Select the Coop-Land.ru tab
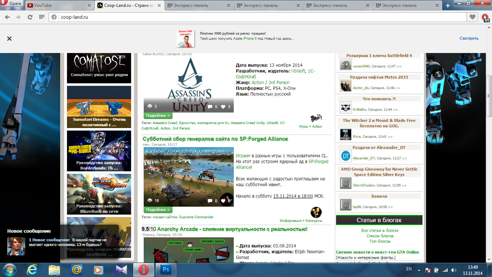 pyautogui.click(x=129, y=5)
